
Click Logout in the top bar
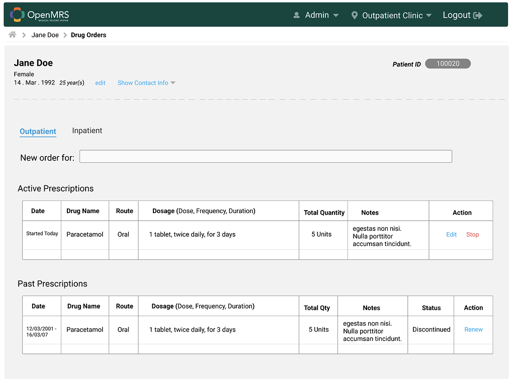(x=457, y=15)
